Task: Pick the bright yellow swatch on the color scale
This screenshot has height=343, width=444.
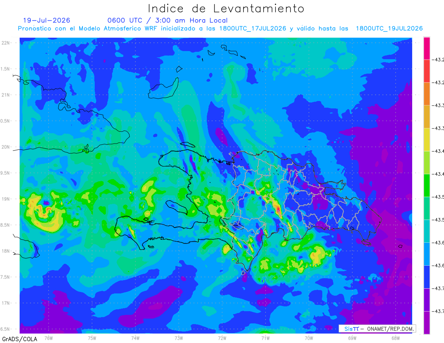Action: pyautogui.click(x=427, y=139)
